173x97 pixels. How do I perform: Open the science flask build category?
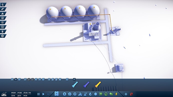[85, 94]
